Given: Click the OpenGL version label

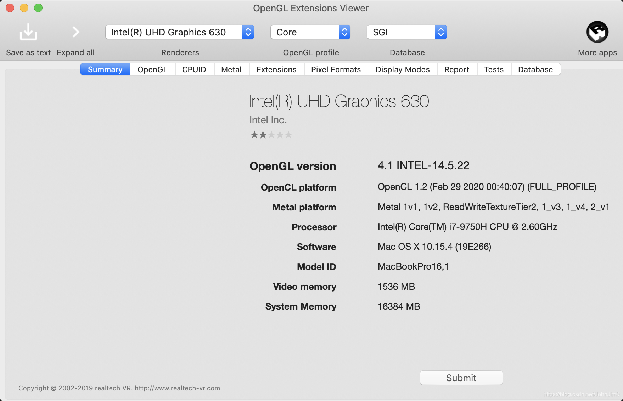Looking at the screenshot, I should [x=293, y=166].
